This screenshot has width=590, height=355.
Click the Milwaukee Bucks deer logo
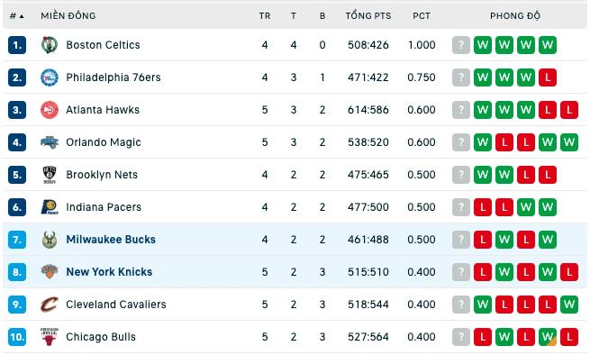tap(50, 240)
